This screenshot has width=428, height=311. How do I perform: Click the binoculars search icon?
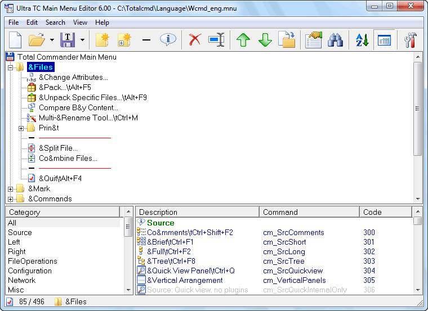pyautogui.click(x=336, y=40)
